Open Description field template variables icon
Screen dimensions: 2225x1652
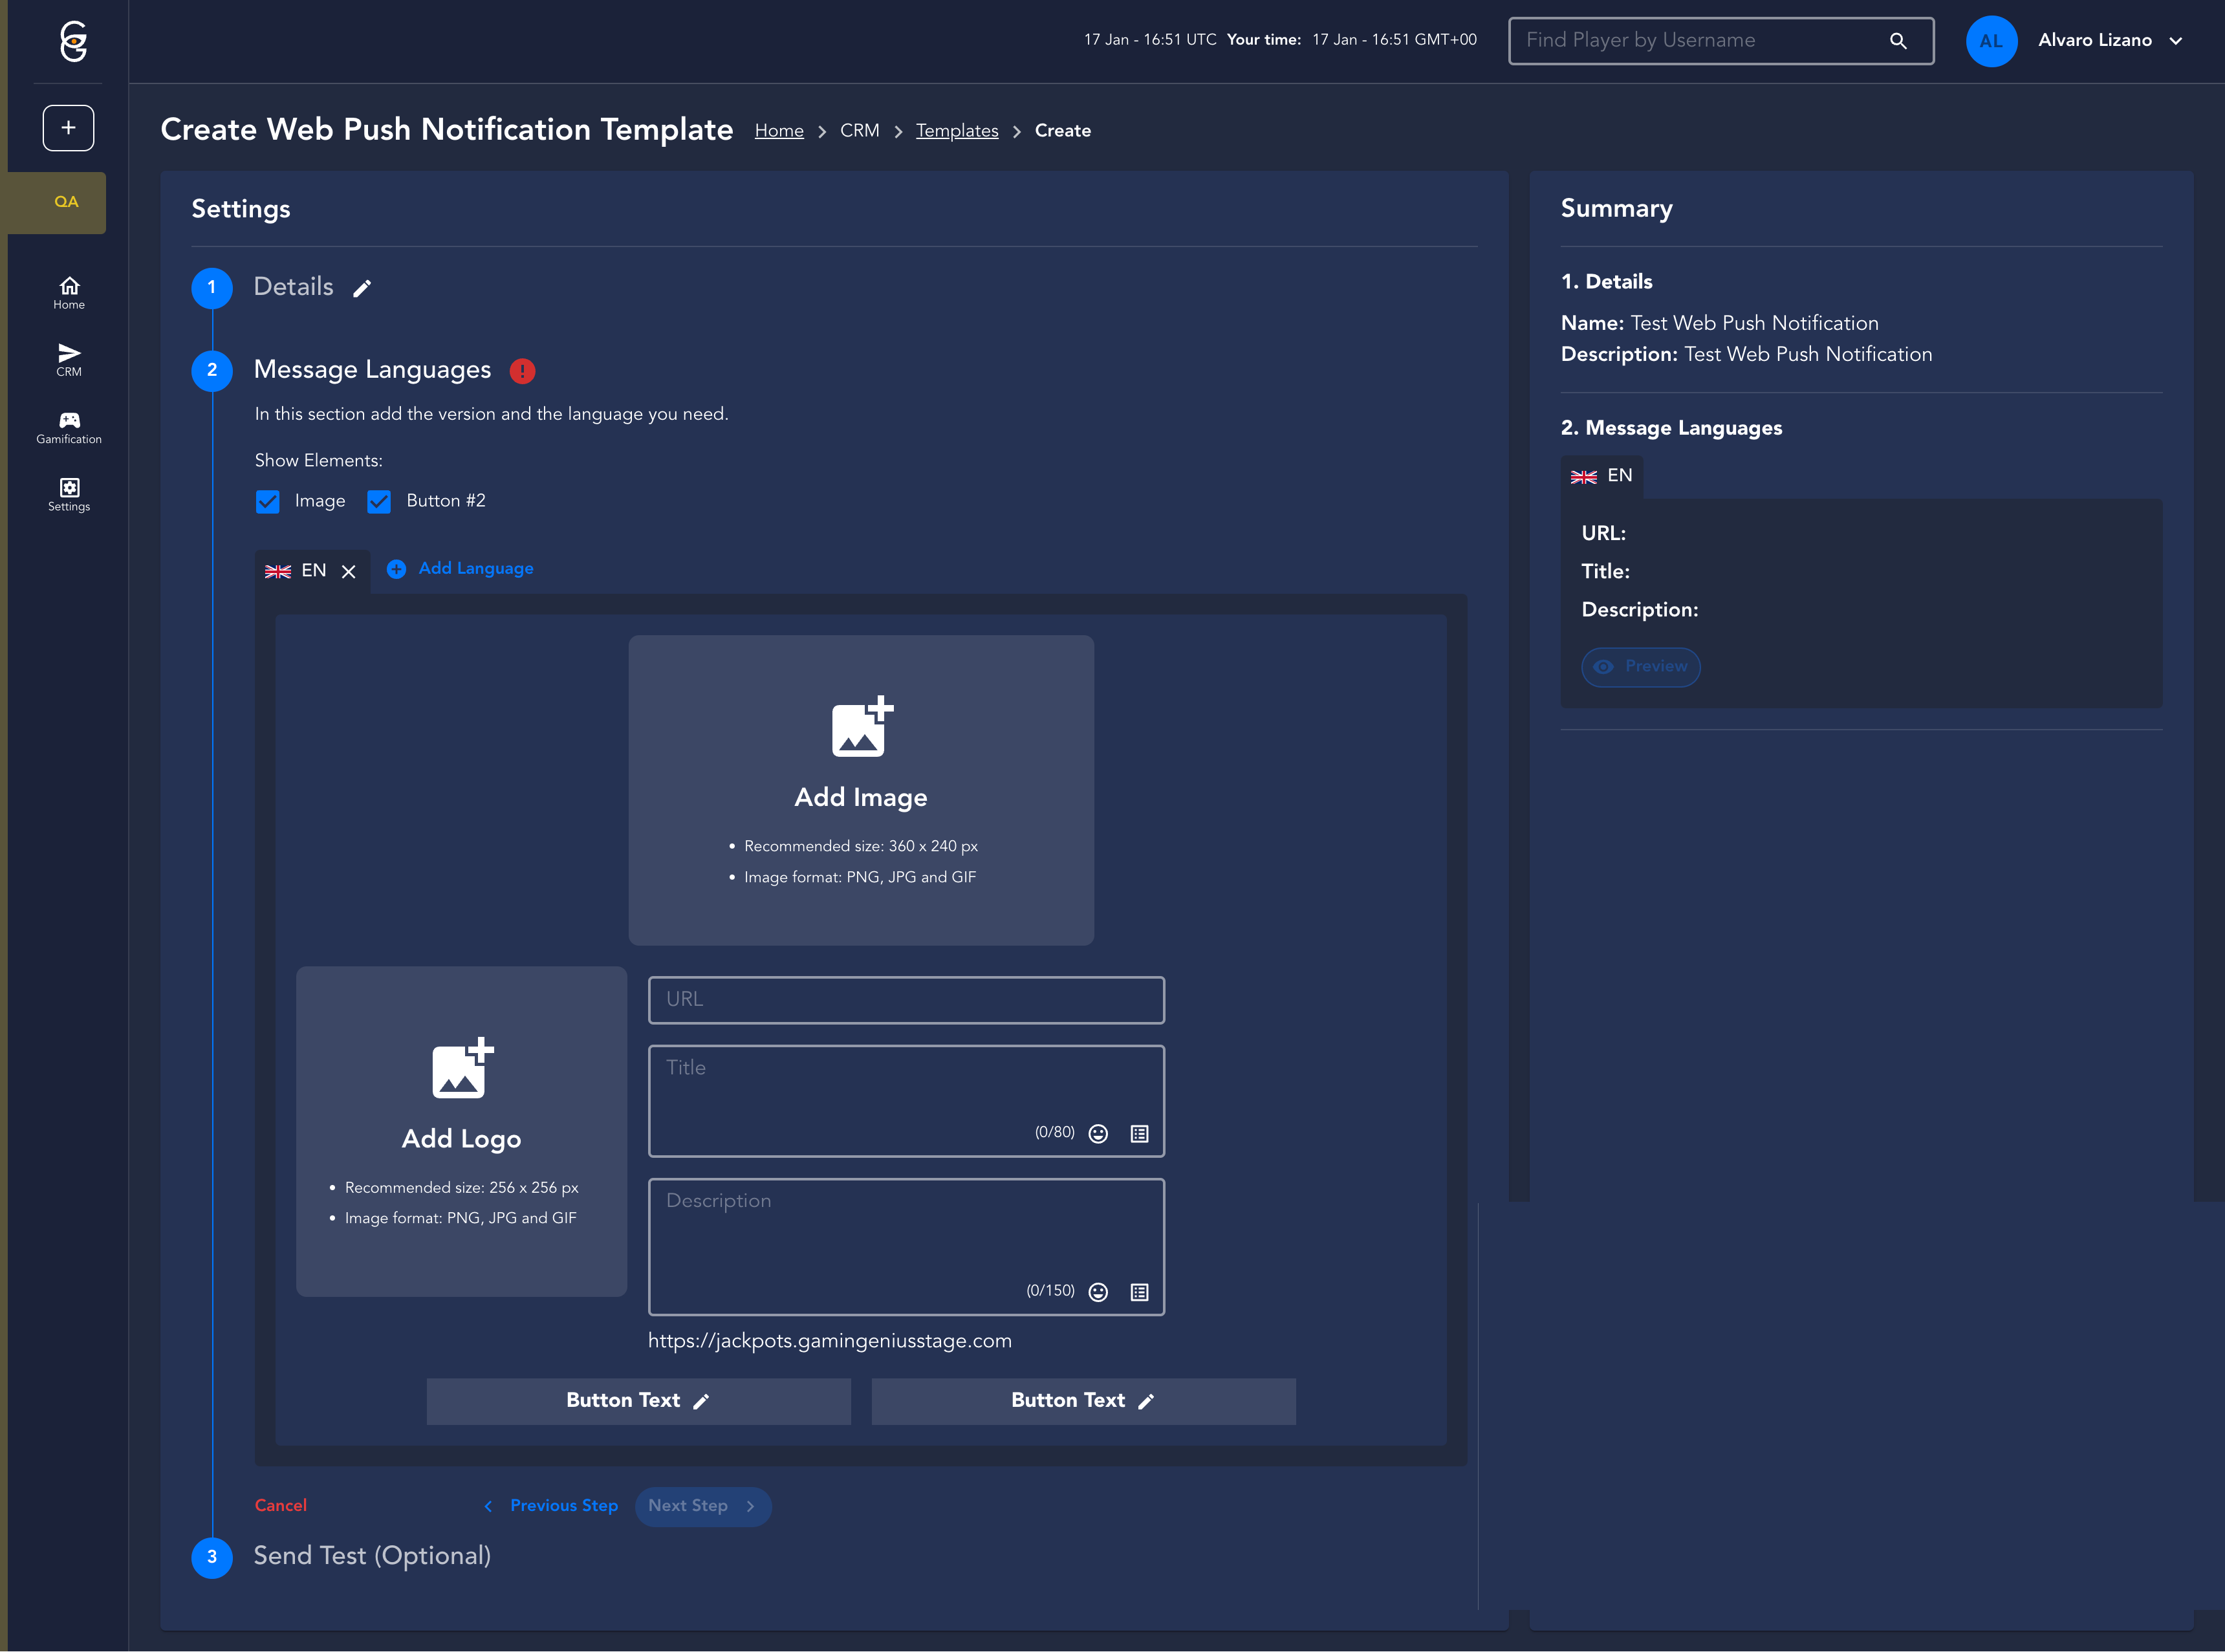(1139, 1292)
